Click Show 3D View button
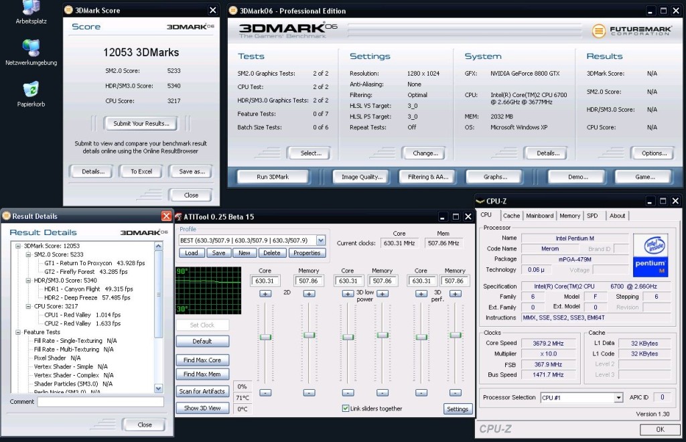686x442 pixels. (x=202, y=408)
